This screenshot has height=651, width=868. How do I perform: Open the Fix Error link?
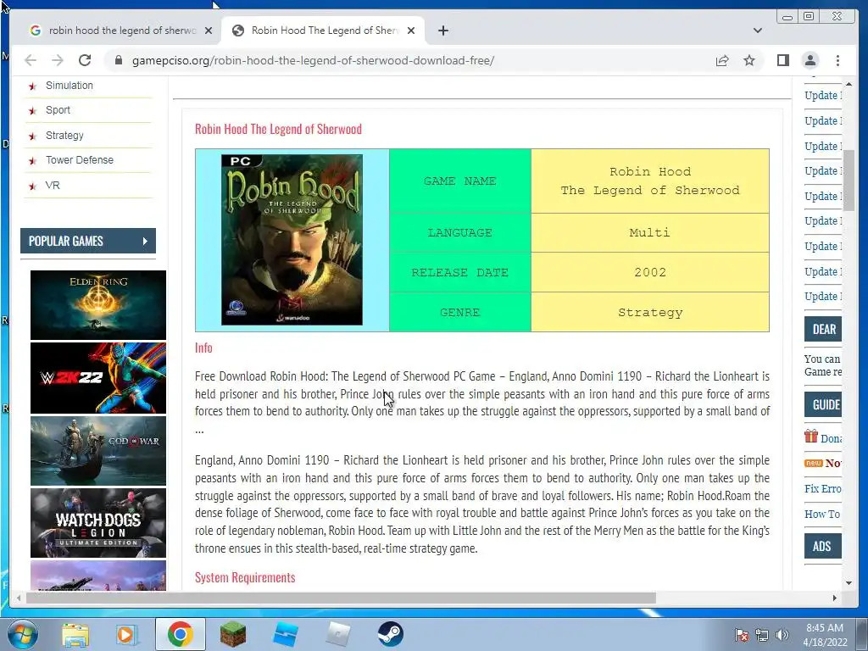pos(823,489)
